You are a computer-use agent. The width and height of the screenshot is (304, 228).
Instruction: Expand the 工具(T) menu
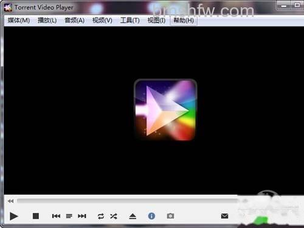click(x=130, y=20)
